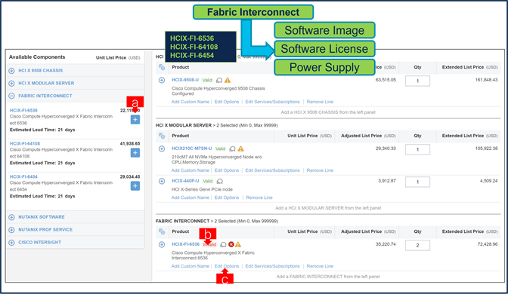Expand HCI X 9508 CHASSIS category
This screenshot has width=508, height=294.
11,70
